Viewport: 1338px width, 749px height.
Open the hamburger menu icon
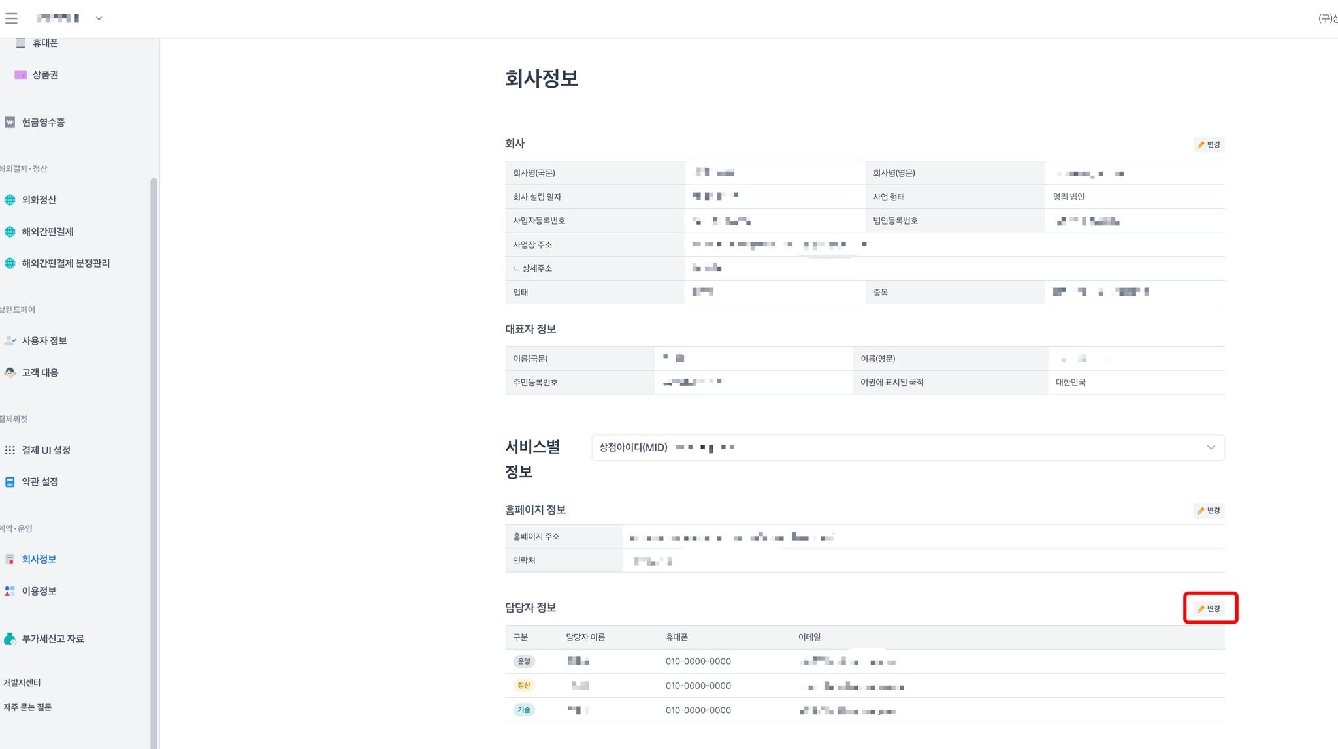click(11, 18)
